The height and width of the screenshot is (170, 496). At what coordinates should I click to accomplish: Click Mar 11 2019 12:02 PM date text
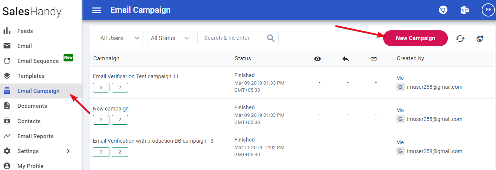point(259,147)
